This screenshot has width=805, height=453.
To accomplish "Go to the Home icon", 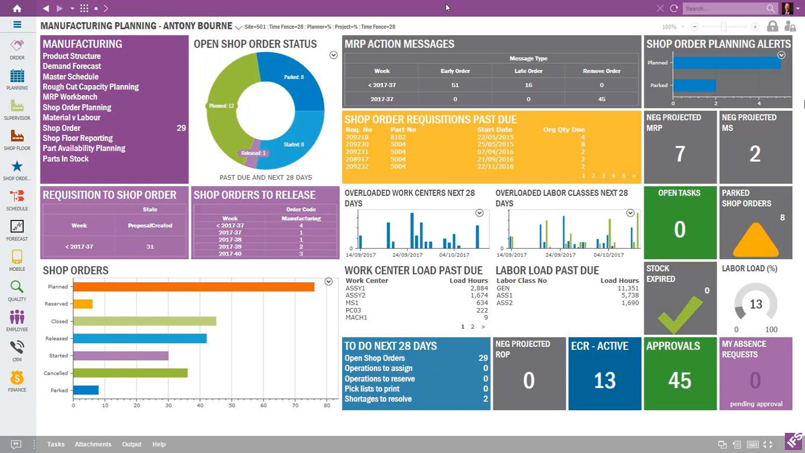I will click(x=17, y=8).
